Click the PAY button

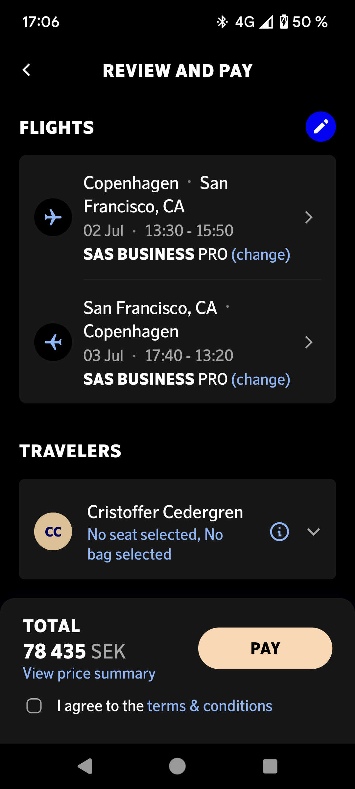point(265,648)
